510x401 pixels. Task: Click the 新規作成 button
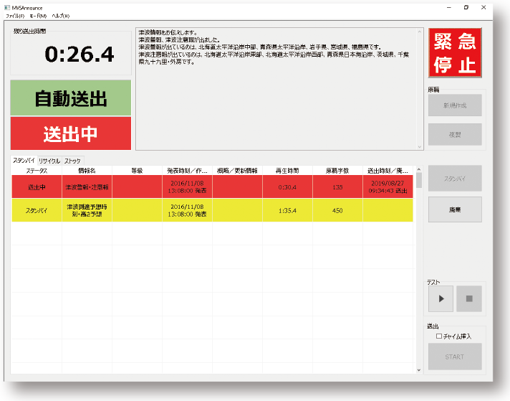point(455,105)
